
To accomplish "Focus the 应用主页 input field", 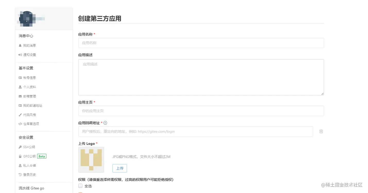I will point(201,111).
